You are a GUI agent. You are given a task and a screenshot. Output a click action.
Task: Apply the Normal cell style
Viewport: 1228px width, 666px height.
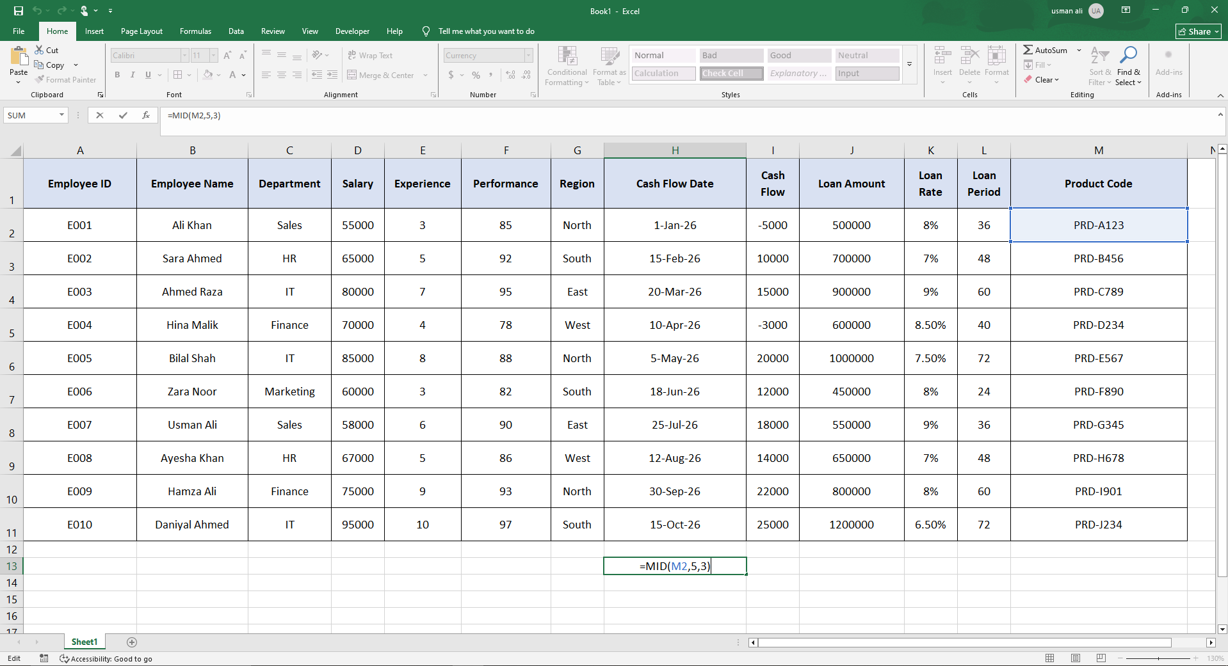click(x=664, y=56)
